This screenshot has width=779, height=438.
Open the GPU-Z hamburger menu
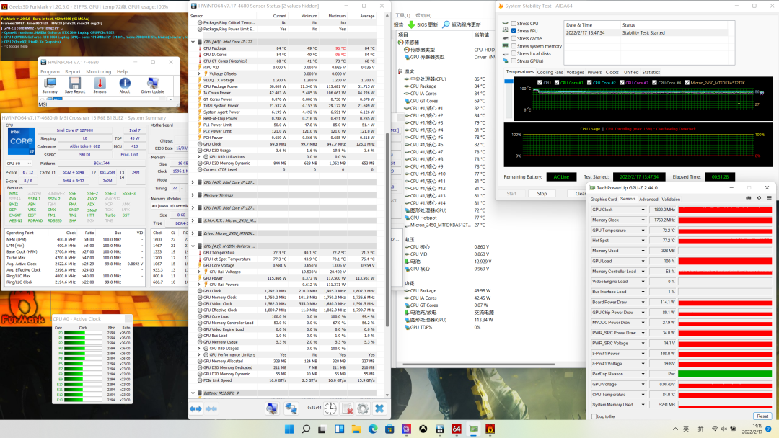(x=769, y=198)
